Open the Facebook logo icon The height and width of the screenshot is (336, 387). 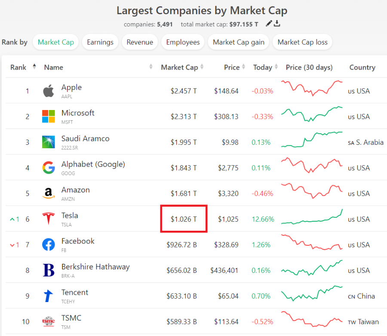pyautogui.click(x=48, y=244)
